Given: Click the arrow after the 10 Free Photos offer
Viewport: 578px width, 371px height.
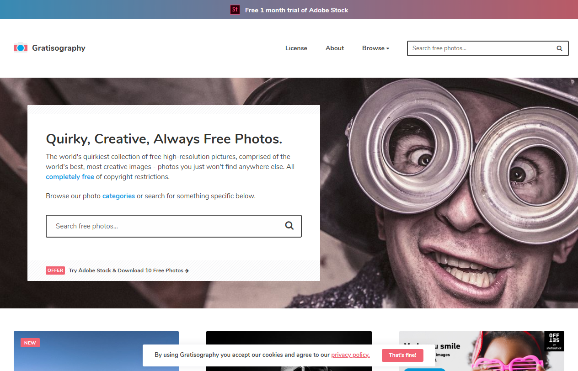Looking at the screenshot, I should click(187, 270).
